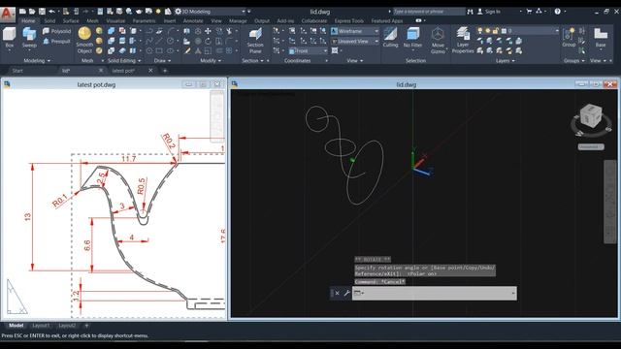Select the Presspull tool
This screenshot has width=621, height=349.
(56, 41)
